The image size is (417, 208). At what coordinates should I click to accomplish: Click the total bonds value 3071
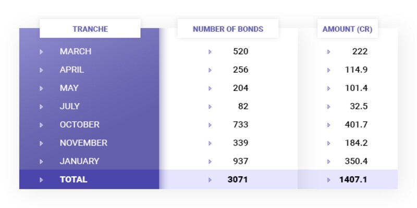238,179
